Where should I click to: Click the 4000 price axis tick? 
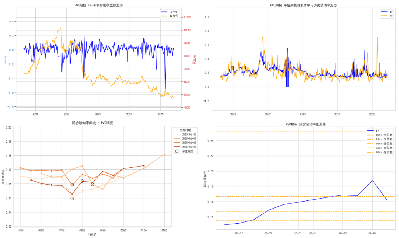[x=187, y=108]
